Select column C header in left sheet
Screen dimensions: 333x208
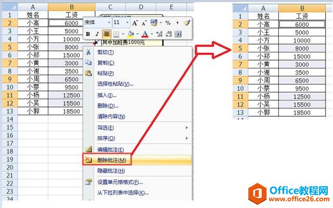110,7
